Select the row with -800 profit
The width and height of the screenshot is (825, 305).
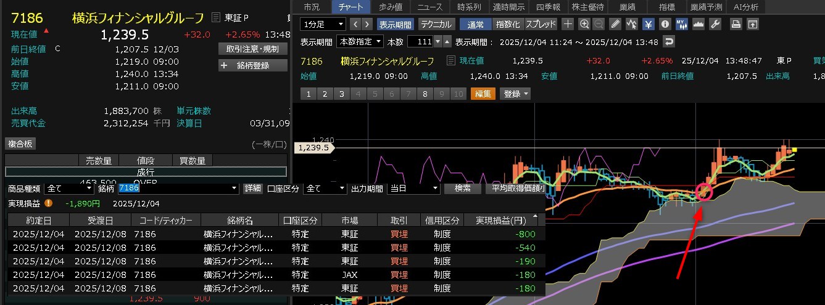tap(275, 234)
